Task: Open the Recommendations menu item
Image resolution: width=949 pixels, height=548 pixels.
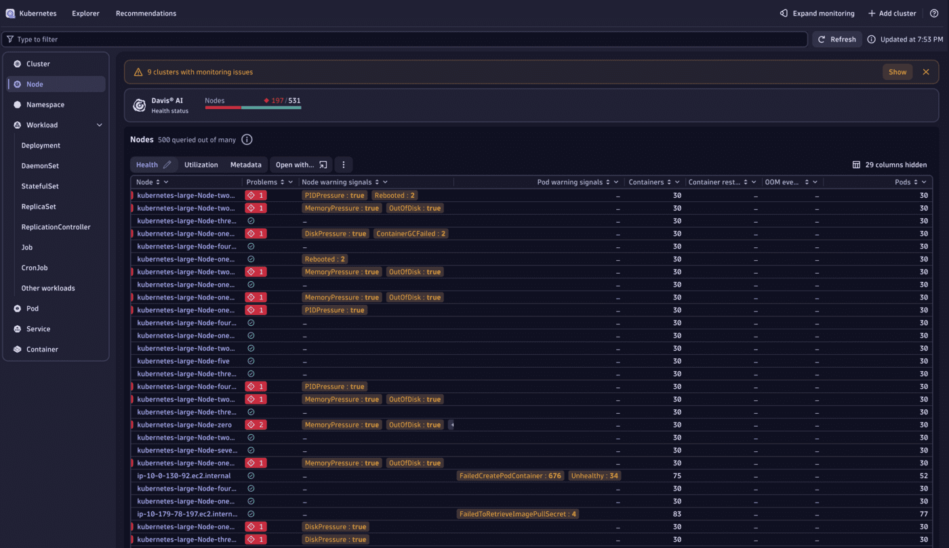Action: [x=146, y=14]
